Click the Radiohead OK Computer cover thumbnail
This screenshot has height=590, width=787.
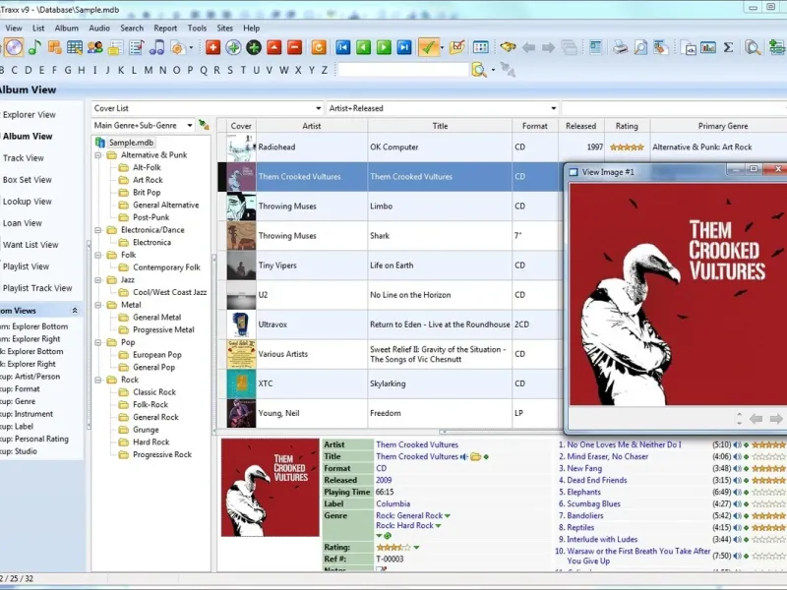(241, 147)
